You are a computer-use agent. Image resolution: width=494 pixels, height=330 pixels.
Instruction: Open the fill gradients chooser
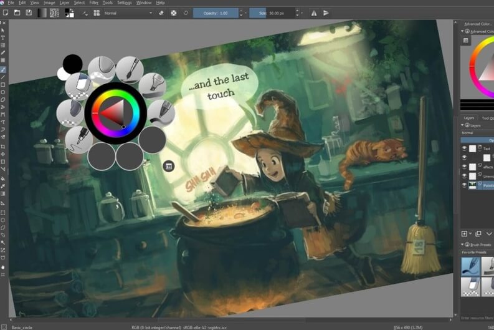(42, 13)
